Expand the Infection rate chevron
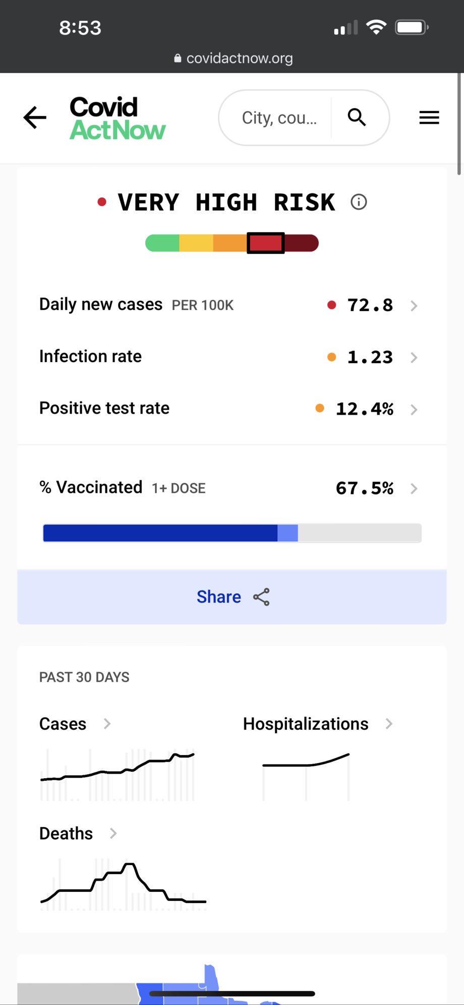 [x=414, y=358]
